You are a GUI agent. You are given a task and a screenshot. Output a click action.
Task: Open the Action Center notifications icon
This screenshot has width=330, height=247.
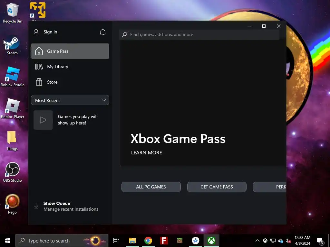(320, 241)
